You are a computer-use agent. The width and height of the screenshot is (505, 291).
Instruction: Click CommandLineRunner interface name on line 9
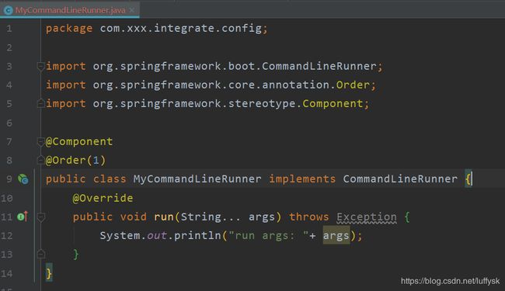pos(400,178)
